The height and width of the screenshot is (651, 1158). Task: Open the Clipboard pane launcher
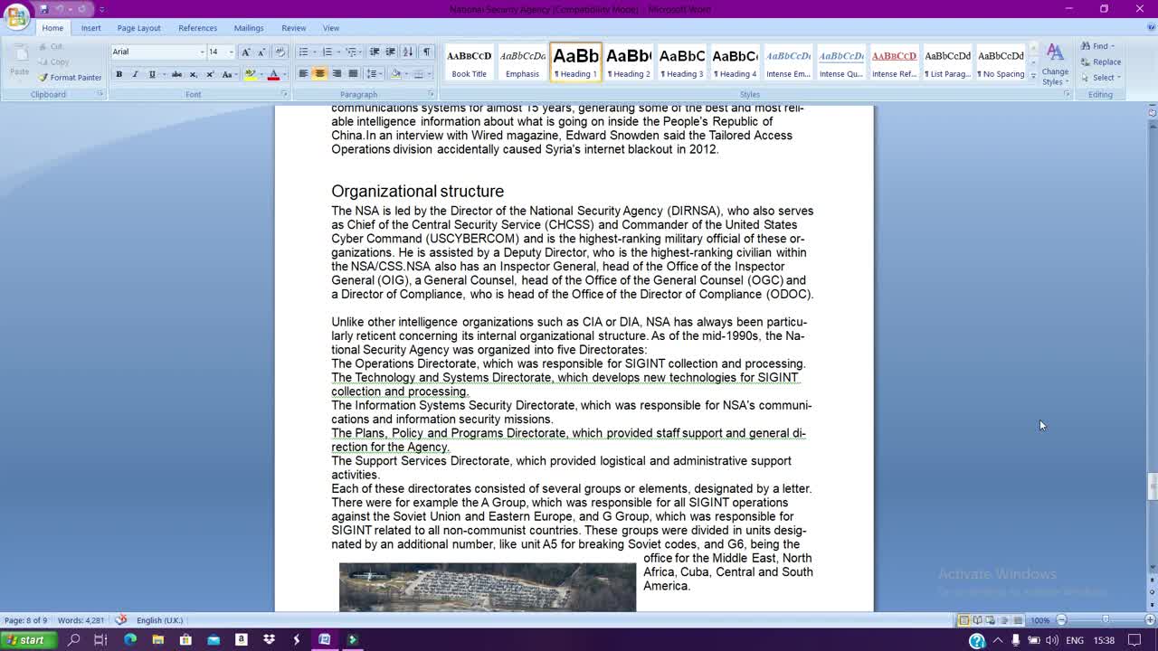[x=100, y=94]
